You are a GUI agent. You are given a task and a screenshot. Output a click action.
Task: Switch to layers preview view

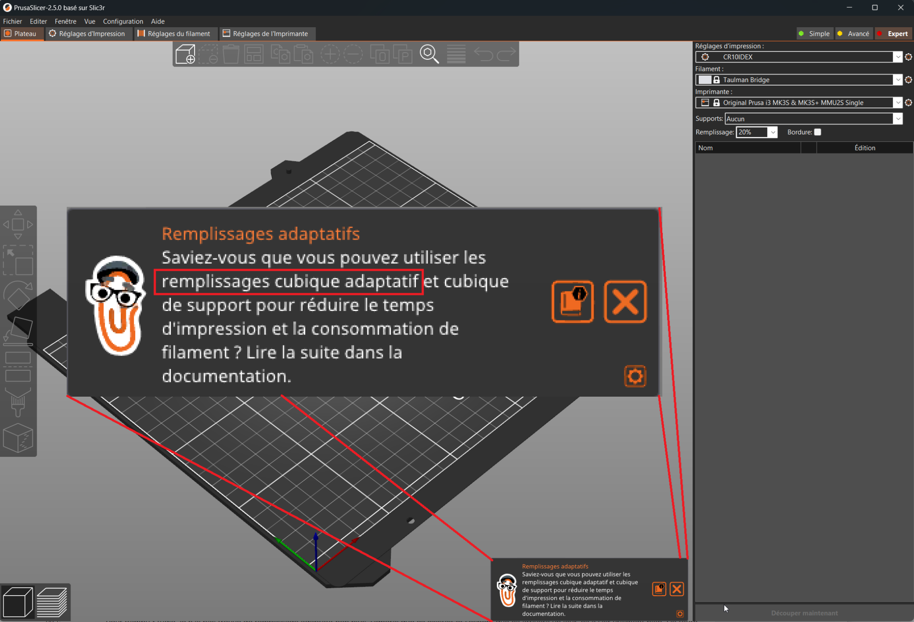coord(52,601)
